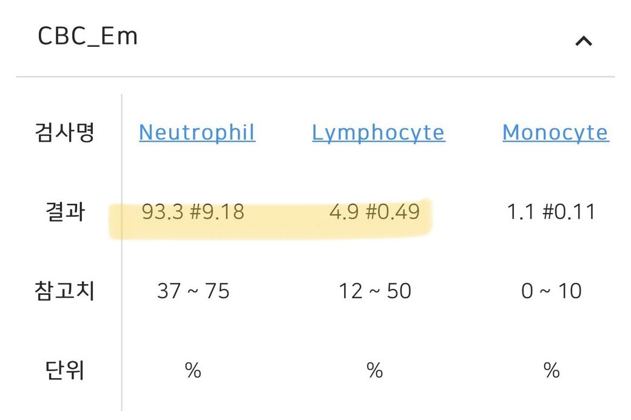Viewport: 631px width, 420px height.
Task: Click the vertical divider beside row labels
Action: 121,255
